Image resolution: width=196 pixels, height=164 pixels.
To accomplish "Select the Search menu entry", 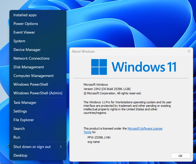I will 38,128.
